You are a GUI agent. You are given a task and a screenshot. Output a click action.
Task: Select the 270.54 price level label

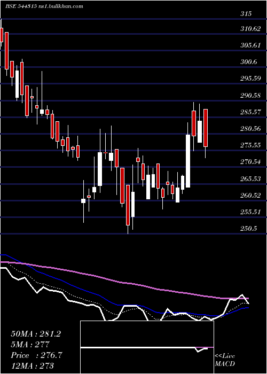[x=250, y=162]
